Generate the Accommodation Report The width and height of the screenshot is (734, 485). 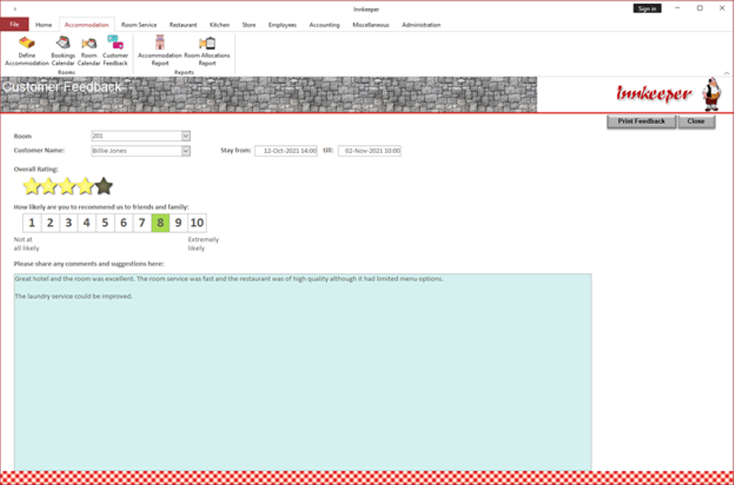tap(160, 51)
